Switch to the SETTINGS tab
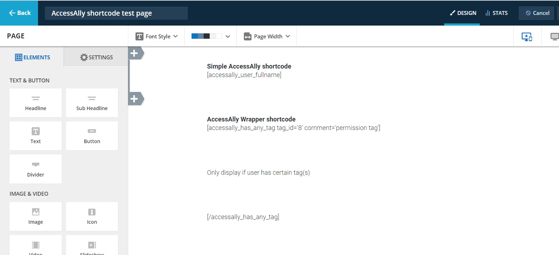 (x=96, y=57)
